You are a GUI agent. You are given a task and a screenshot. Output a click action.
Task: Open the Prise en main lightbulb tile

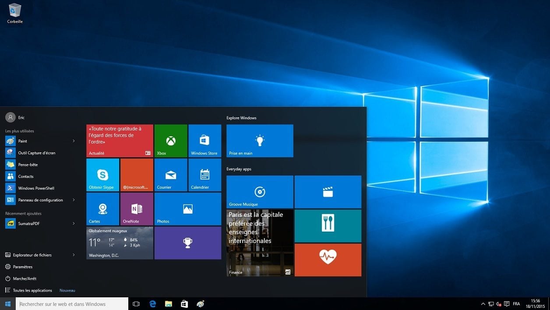tap(260, 141)
